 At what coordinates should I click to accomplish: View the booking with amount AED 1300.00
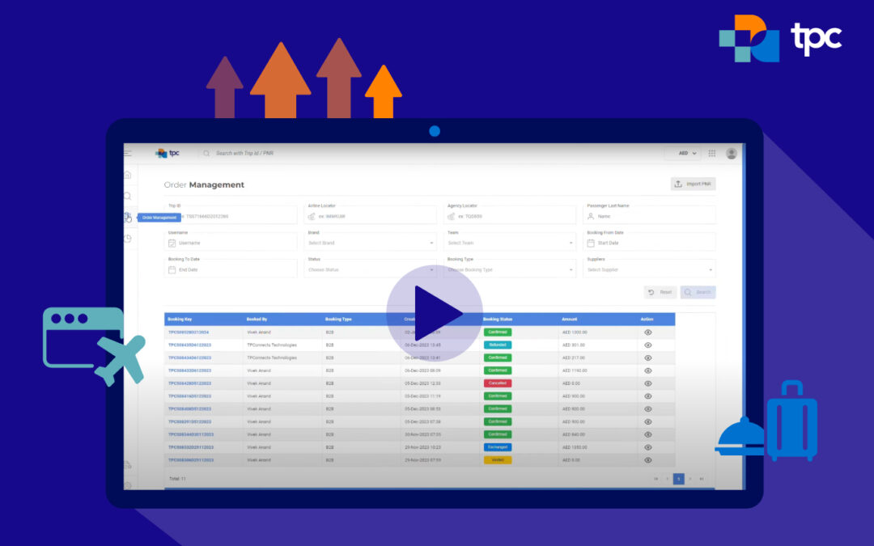(x=647, y=332)
